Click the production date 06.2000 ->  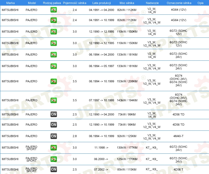101,159
